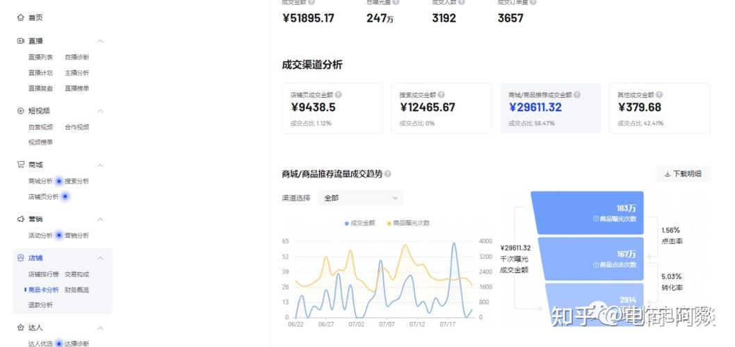Click help icon beside 店铺页成交金额
Screen dimensions: 735x347
point(338,94)
